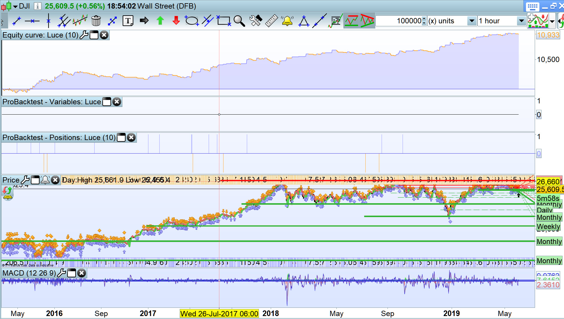This screenshot has width=564, height=319.
Task: Select the blue diagonal resize arrow tool
Action: 112,21
